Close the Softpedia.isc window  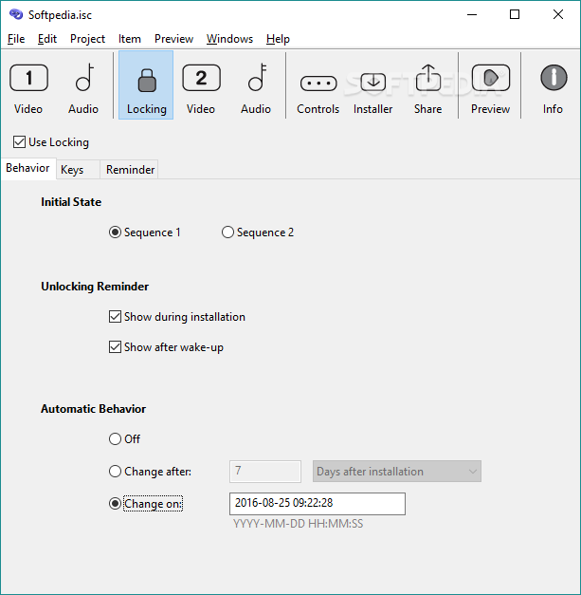[x=558, y=15]
